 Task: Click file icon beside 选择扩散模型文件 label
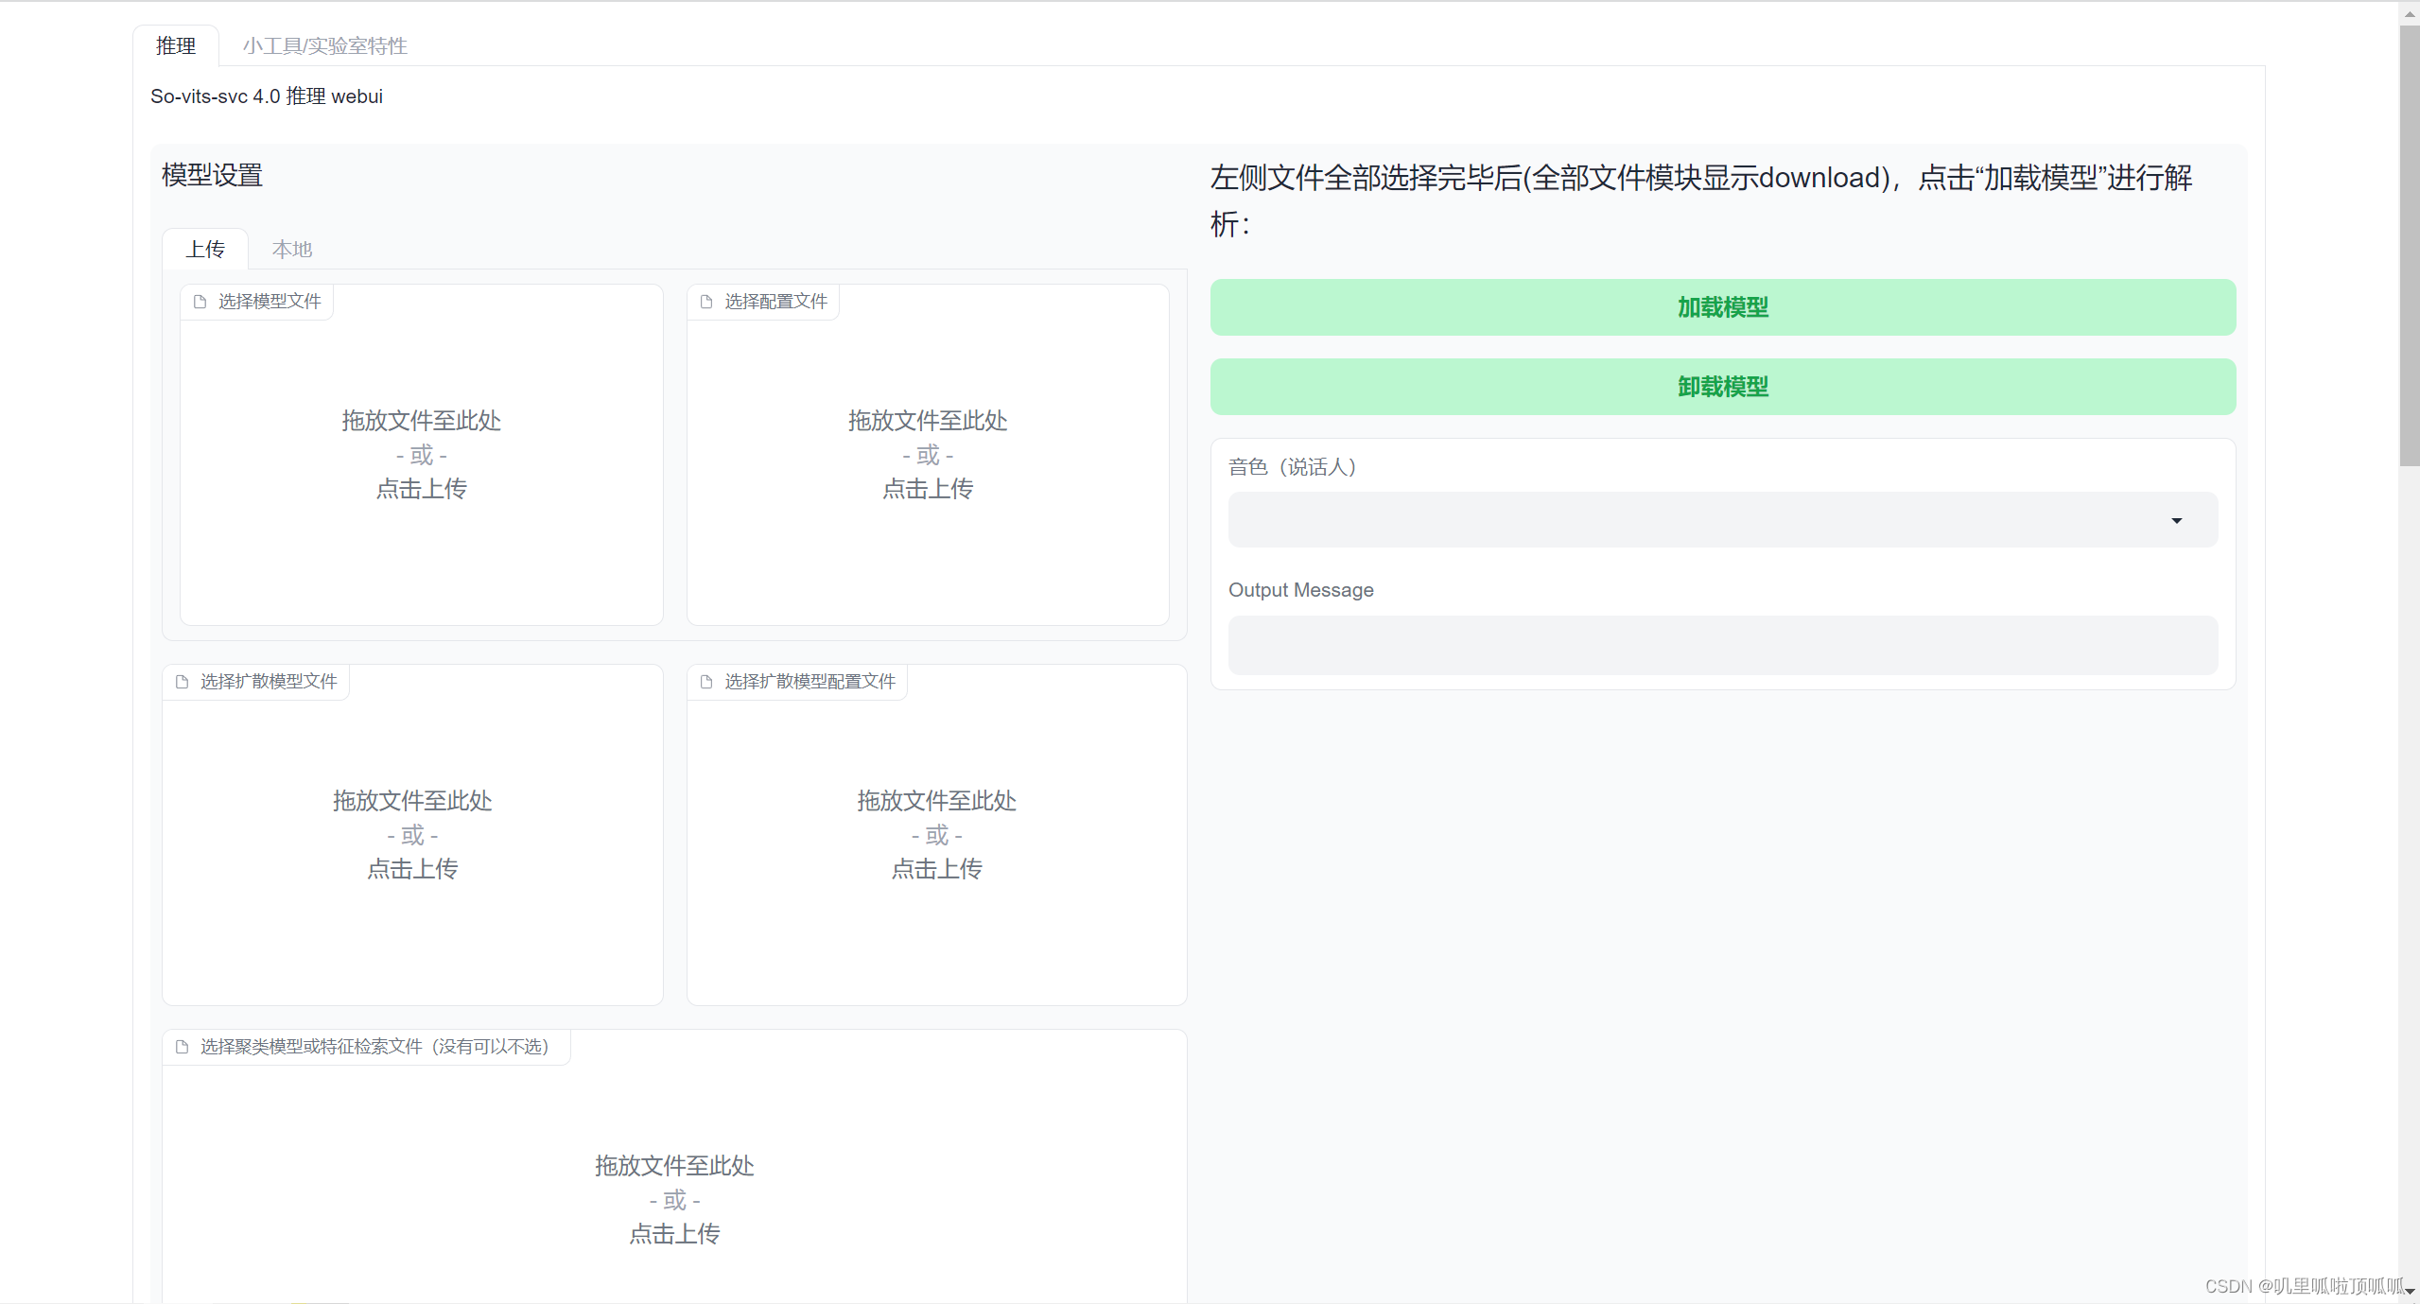pos(182,682)
